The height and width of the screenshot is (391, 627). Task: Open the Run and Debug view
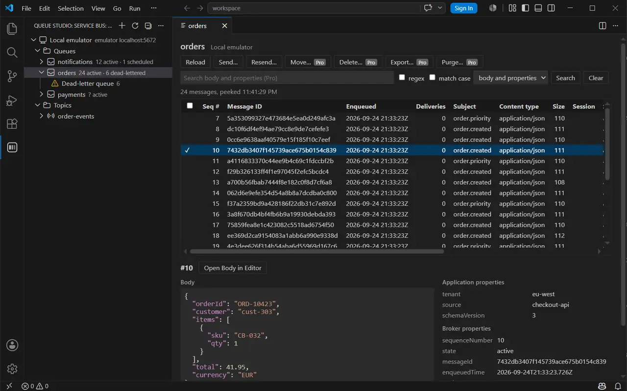tap(12, 100)
